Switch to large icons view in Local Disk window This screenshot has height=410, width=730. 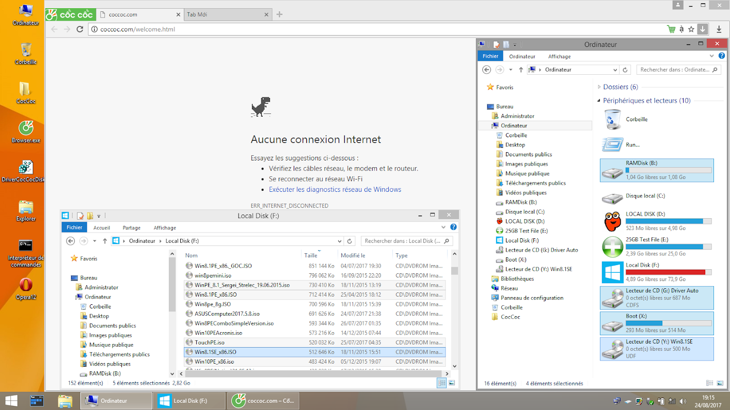tap(452, 383)
